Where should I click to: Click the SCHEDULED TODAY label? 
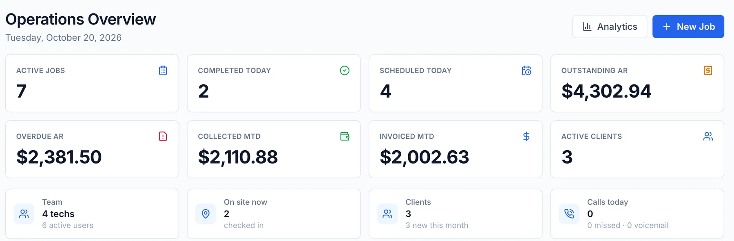coord(416,70)
